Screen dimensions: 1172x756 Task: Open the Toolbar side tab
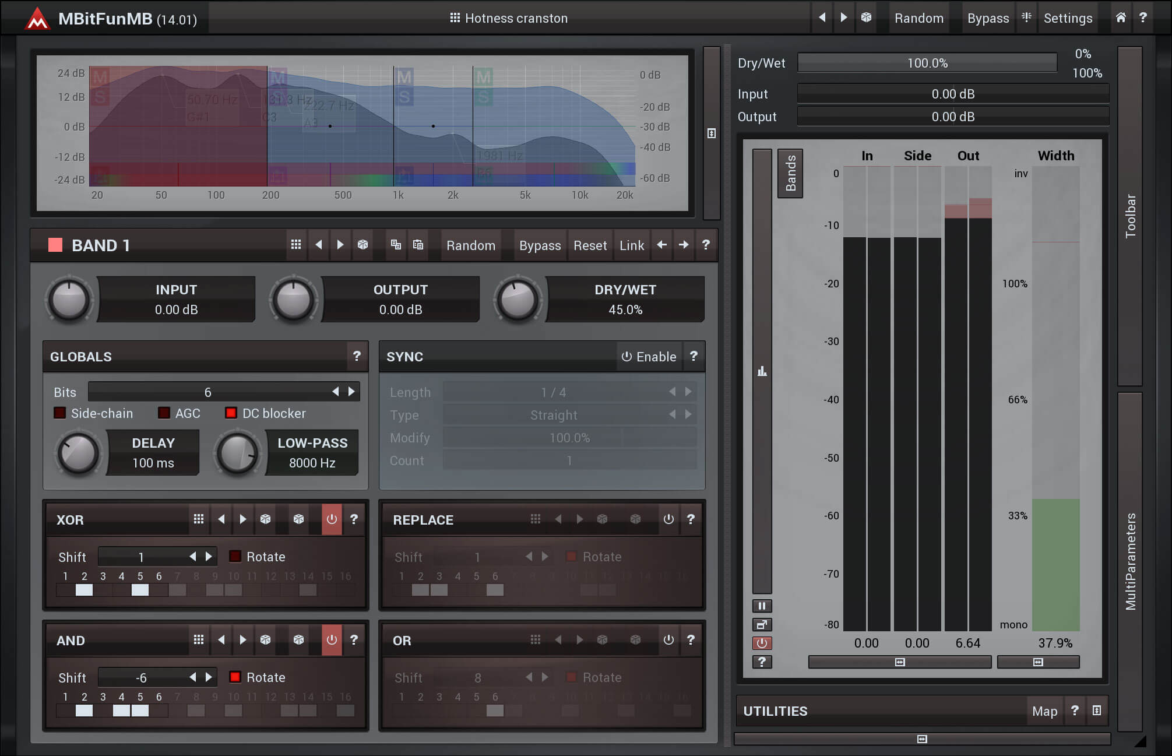pyautogui.click(x=1130, y=216)
